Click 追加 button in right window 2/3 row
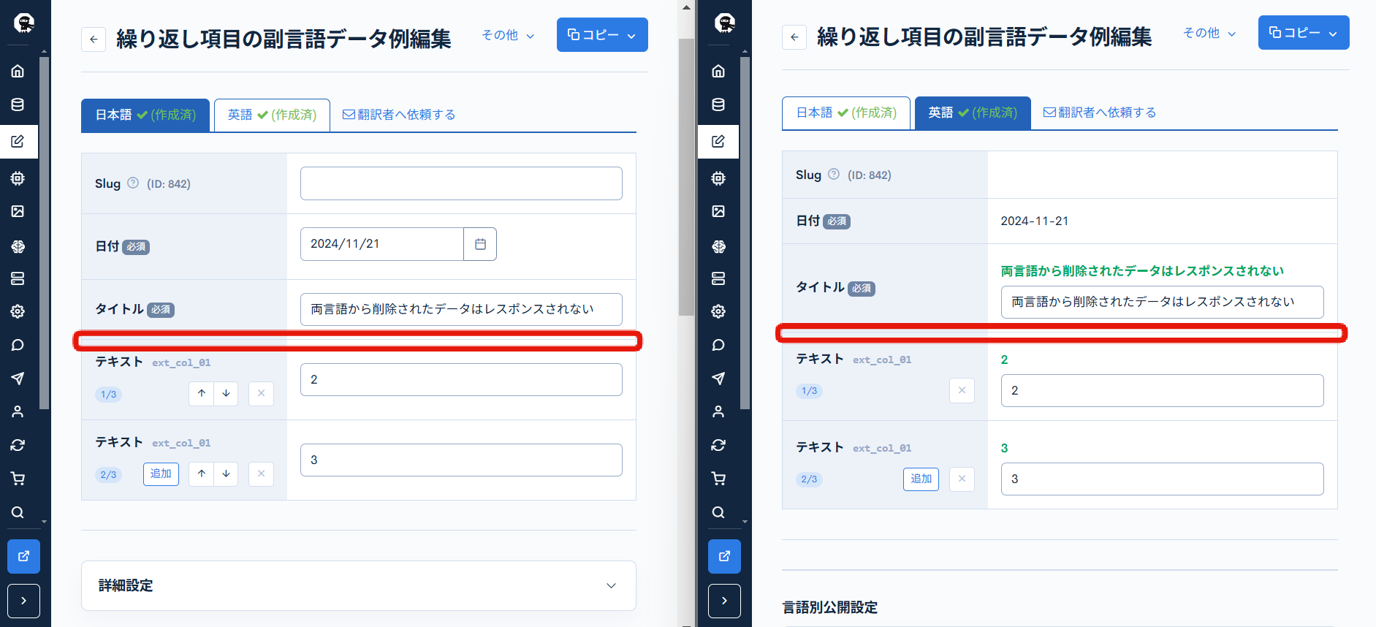 pos(921,479)
